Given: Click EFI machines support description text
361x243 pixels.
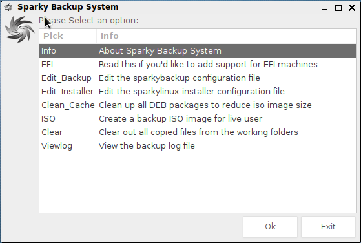Looking at the screenshot, I should tap(208, 64).
